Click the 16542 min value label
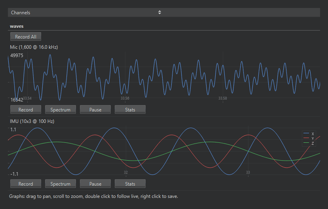328x209 pixels. (x=17, y=100)
